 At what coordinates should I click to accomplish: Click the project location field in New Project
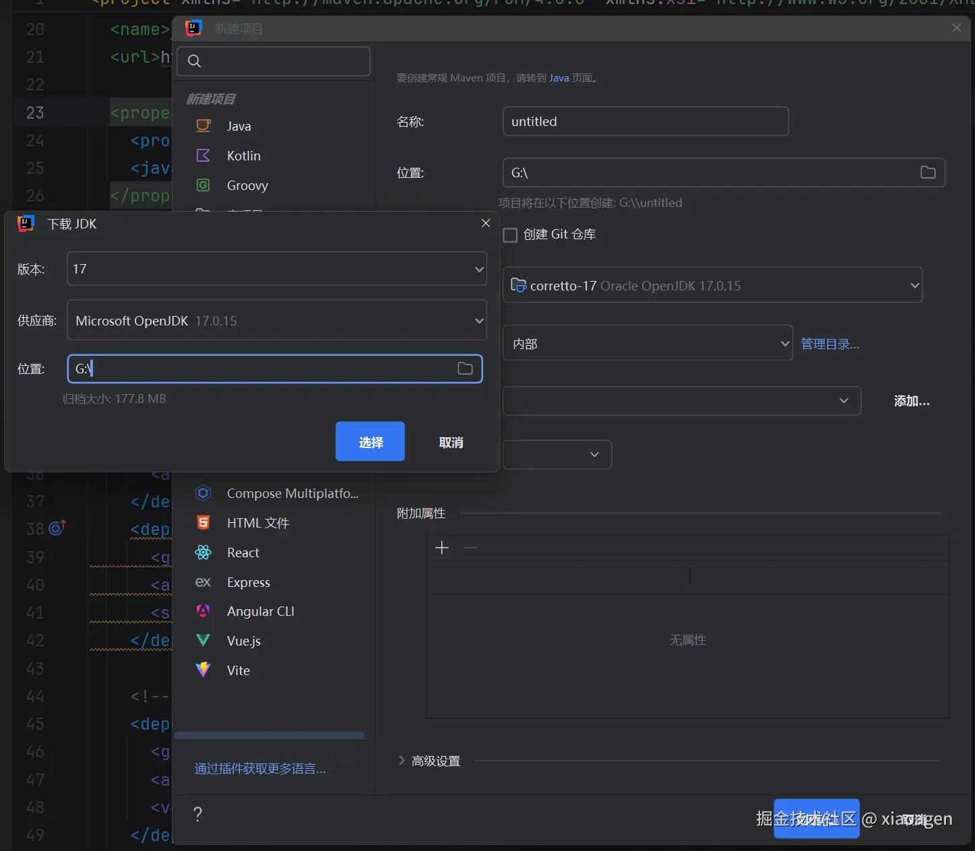(724, 172)
